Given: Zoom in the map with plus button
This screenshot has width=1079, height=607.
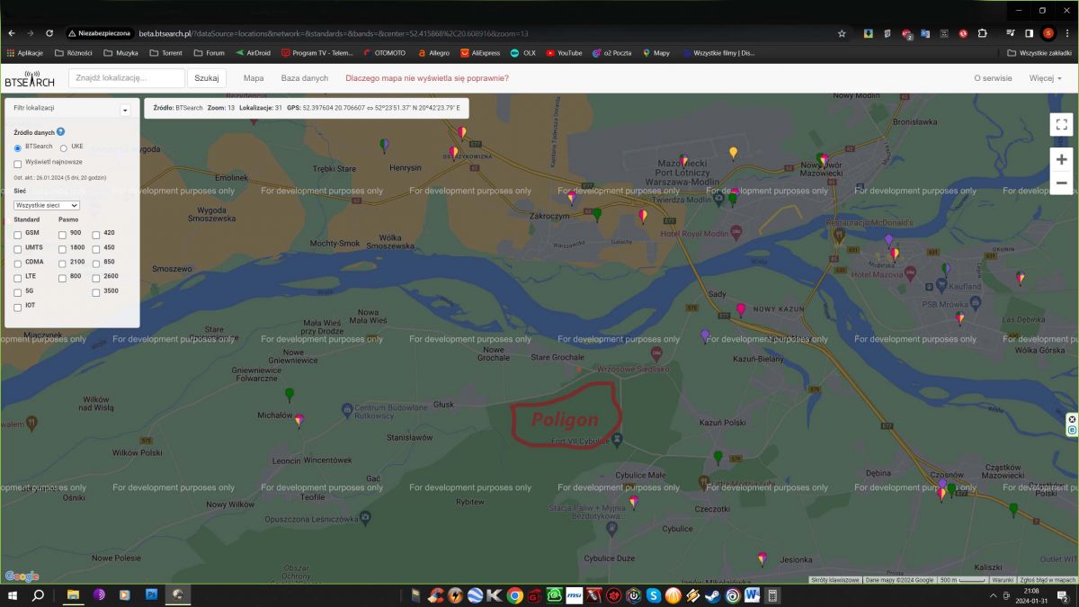Looking at the screenshot, I should (1061, 159).
